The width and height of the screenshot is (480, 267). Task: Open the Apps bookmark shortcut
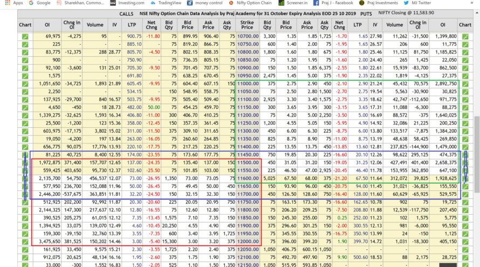coord(14,3)
